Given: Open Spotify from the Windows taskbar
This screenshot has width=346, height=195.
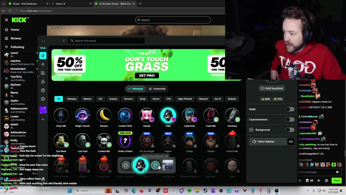Looking at the screenshot, I should pos(189,191).
